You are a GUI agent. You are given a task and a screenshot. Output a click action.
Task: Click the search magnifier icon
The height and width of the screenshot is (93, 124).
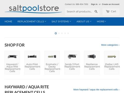[96, 12]
